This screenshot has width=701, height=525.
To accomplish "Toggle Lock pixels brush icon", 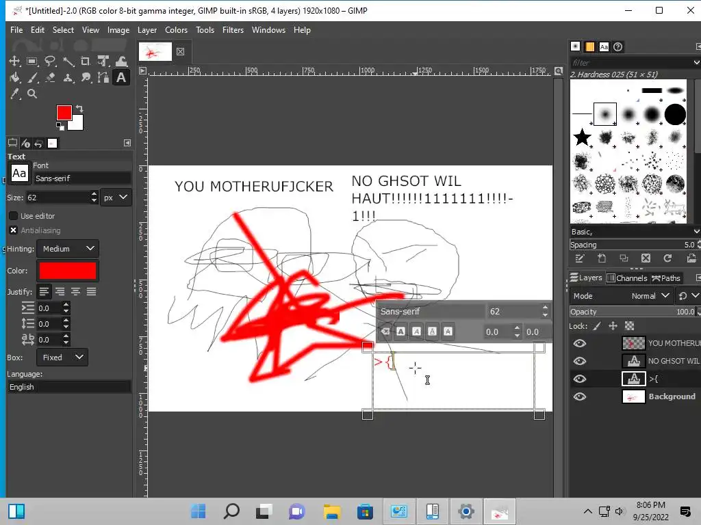I will click(x=597, y=326).
